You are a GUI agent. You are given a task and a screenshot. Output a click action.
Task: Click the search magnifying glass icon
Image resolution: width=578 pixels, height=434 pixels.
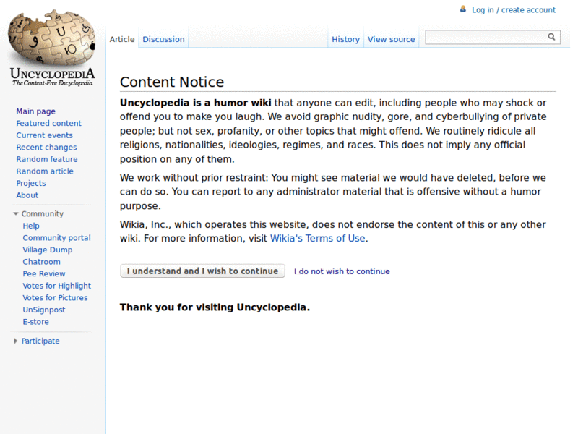[x=551, y=37]
